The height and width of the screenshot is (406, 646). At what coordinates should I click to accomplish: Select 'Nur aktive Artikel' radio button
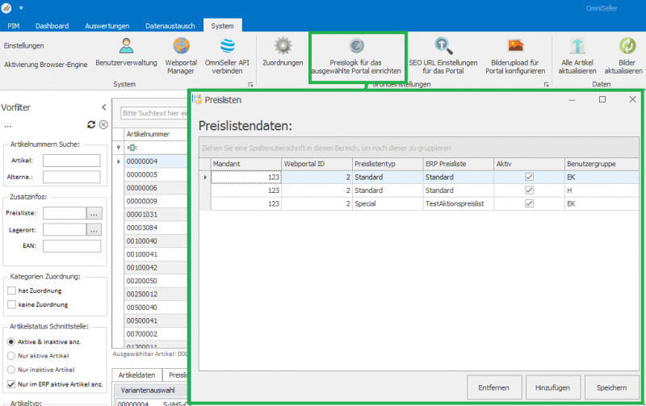(11, 355)
